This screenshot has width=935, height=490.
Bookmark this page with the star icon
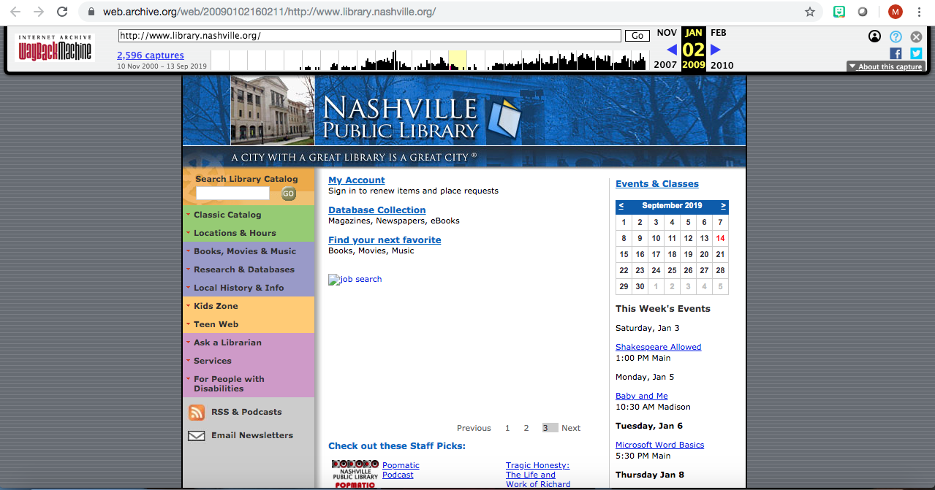(x=810, y=12)
